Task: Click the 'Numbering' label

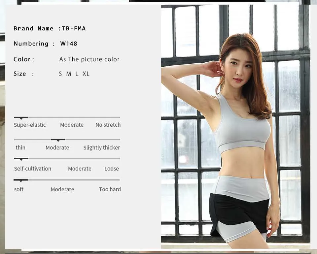Action: click(31, 44)
